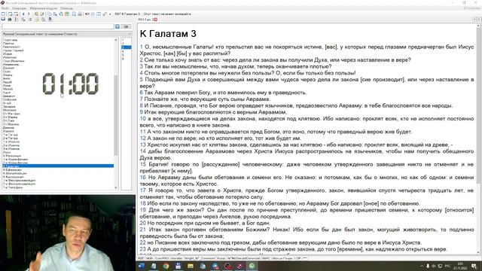Switch to the NGB module tab at bottom

[x=149, y=258]
